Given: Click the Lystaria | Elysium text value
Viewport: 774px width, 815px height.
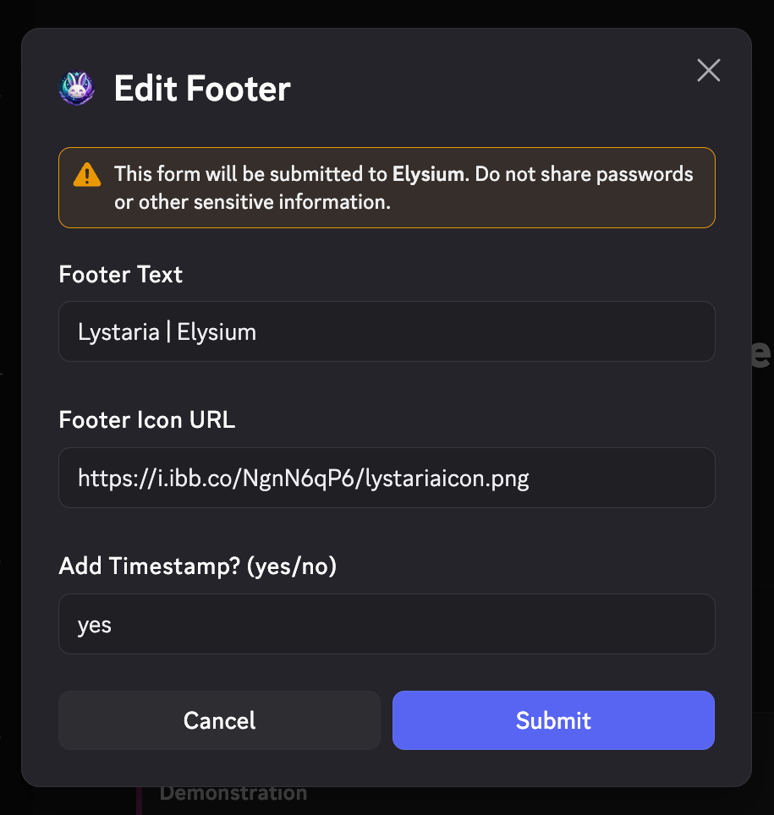Looking at the screenshot, I should (167, 332).
